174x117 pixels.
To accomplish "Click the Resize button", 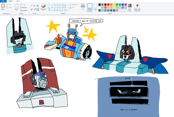I will pyautogui.click(x=23, y=7).
